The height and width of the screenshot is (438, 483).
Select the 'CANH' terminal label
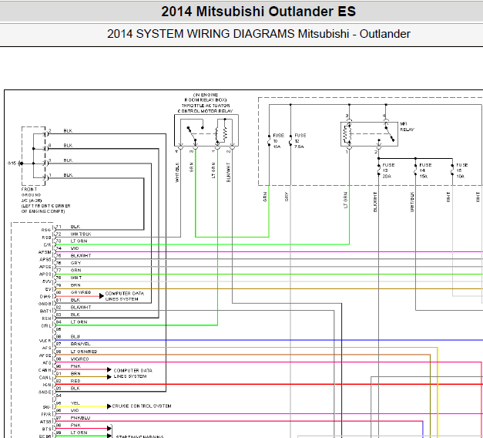pyautogui.click(x=45, y=370)
